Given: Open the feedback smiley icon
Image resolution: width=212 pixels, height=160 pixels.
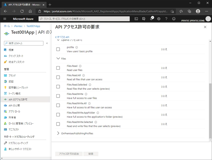Looking at the screenshot, I should (174, 19).
